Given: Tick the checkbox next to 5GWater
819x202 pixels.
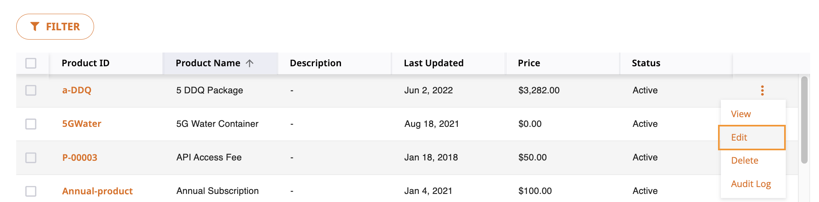Looking at the screenshot, I should tap(31, 124).
